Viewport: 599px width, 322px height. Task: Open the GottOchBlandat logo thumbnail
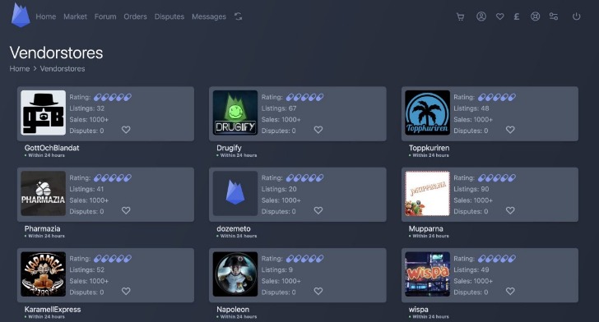[x=43, y=113]
